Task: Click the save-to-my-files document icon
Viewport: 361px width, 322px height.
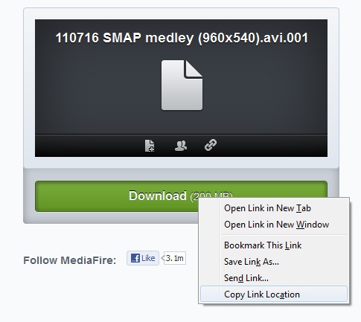Action: tap(150, 146)
